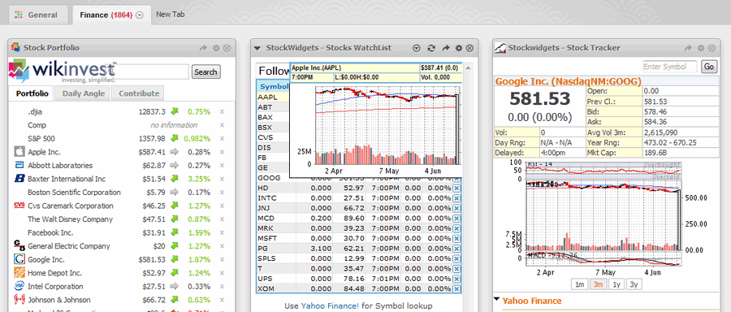The height and width of the screenshot is (312, 731).
Task: Remove Apple Inc. from portfolio
Action: pyautogui.click(x=222, y=152)
